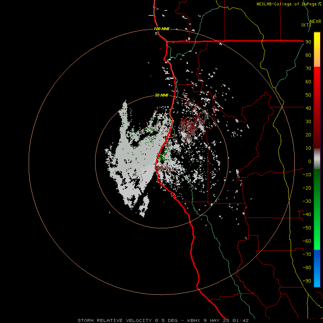Click the positive "90" scale value
The image size is (323, 323).
tap(308, 42)
